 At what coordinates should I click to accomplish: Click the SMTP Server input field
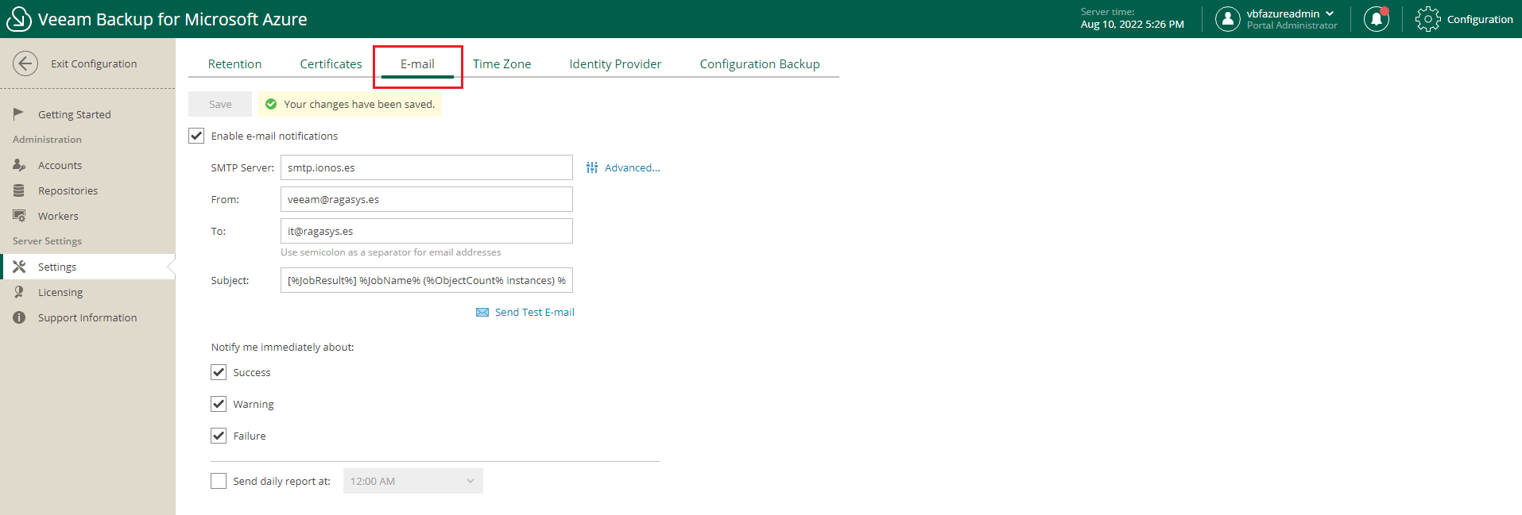coord(427,167)
